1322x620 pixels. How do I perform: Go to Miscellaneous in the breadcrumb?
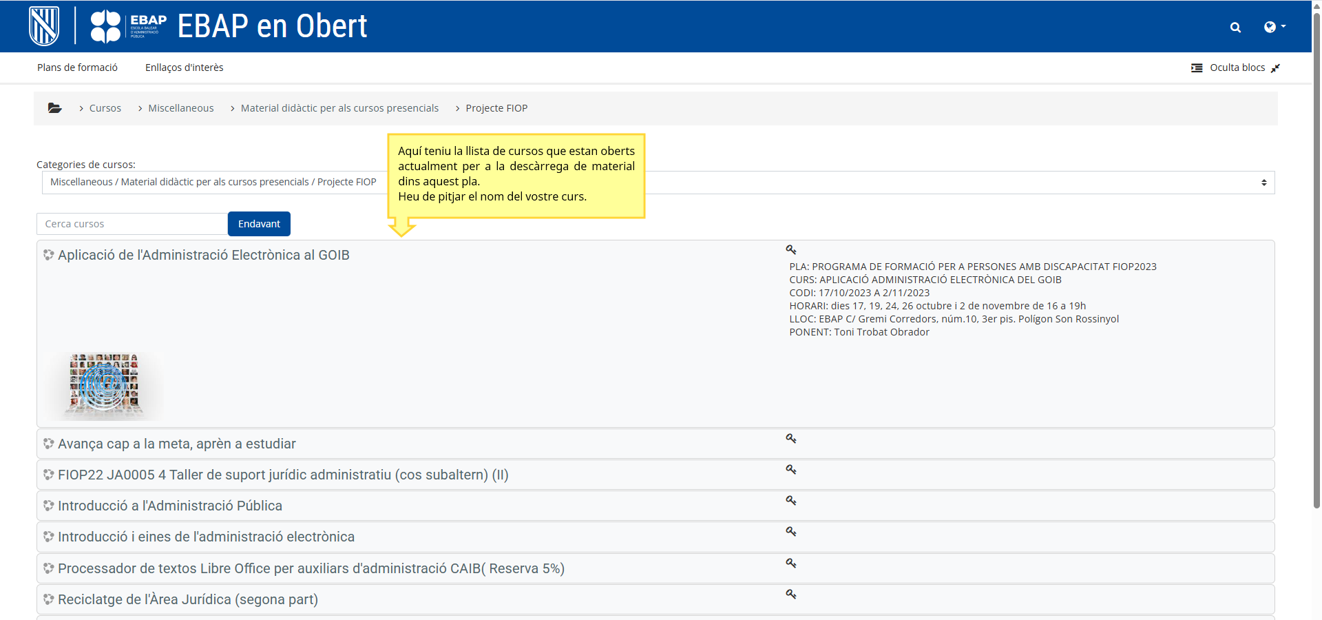[180, 108]
